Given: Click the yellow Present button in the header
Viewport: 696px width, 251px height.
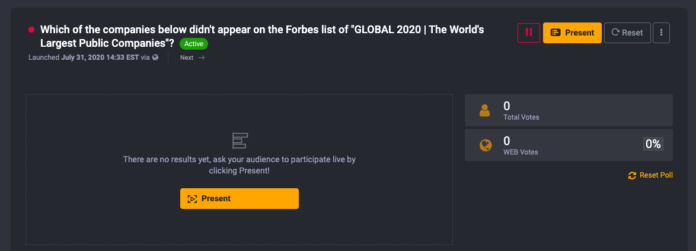Looking at the screenshot, I should [x=572, y=33].
